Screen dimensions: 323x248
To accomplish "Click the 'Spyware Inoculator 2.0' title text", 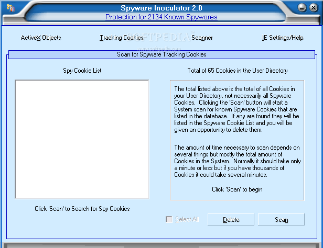I will pyautogui.click(x=161, y=8).
